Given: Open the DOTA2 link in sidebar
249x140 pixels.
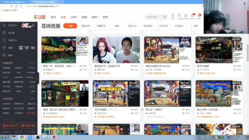Looking at the screenshot, I should 32,68.
